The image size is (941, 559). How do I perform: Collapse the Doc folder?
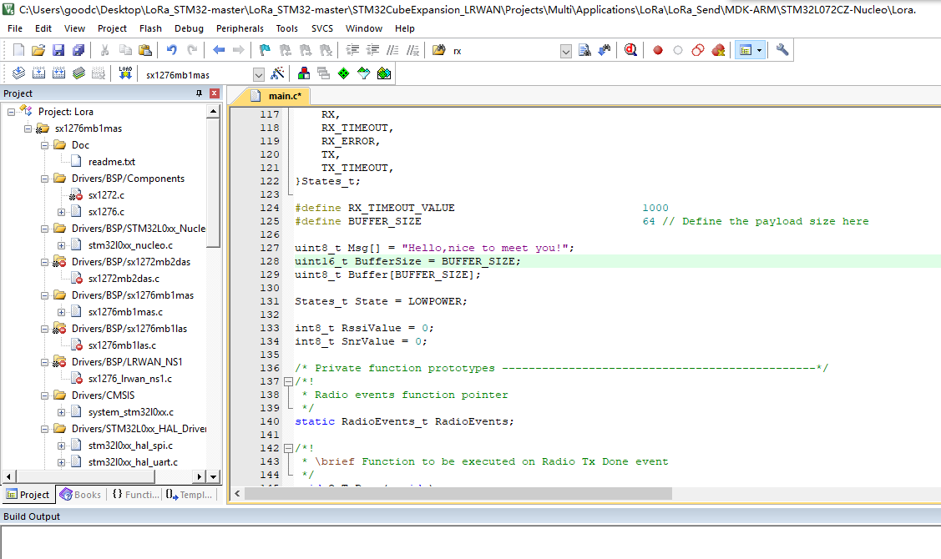click(44, 145)
